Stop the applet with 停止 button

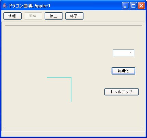point(54,16)
